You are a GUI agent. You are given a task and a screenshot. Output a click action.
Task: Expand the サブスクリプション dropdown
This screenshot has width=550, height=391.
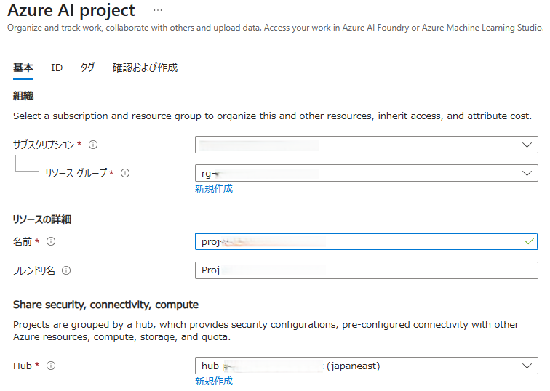click(x=366, y=145)
